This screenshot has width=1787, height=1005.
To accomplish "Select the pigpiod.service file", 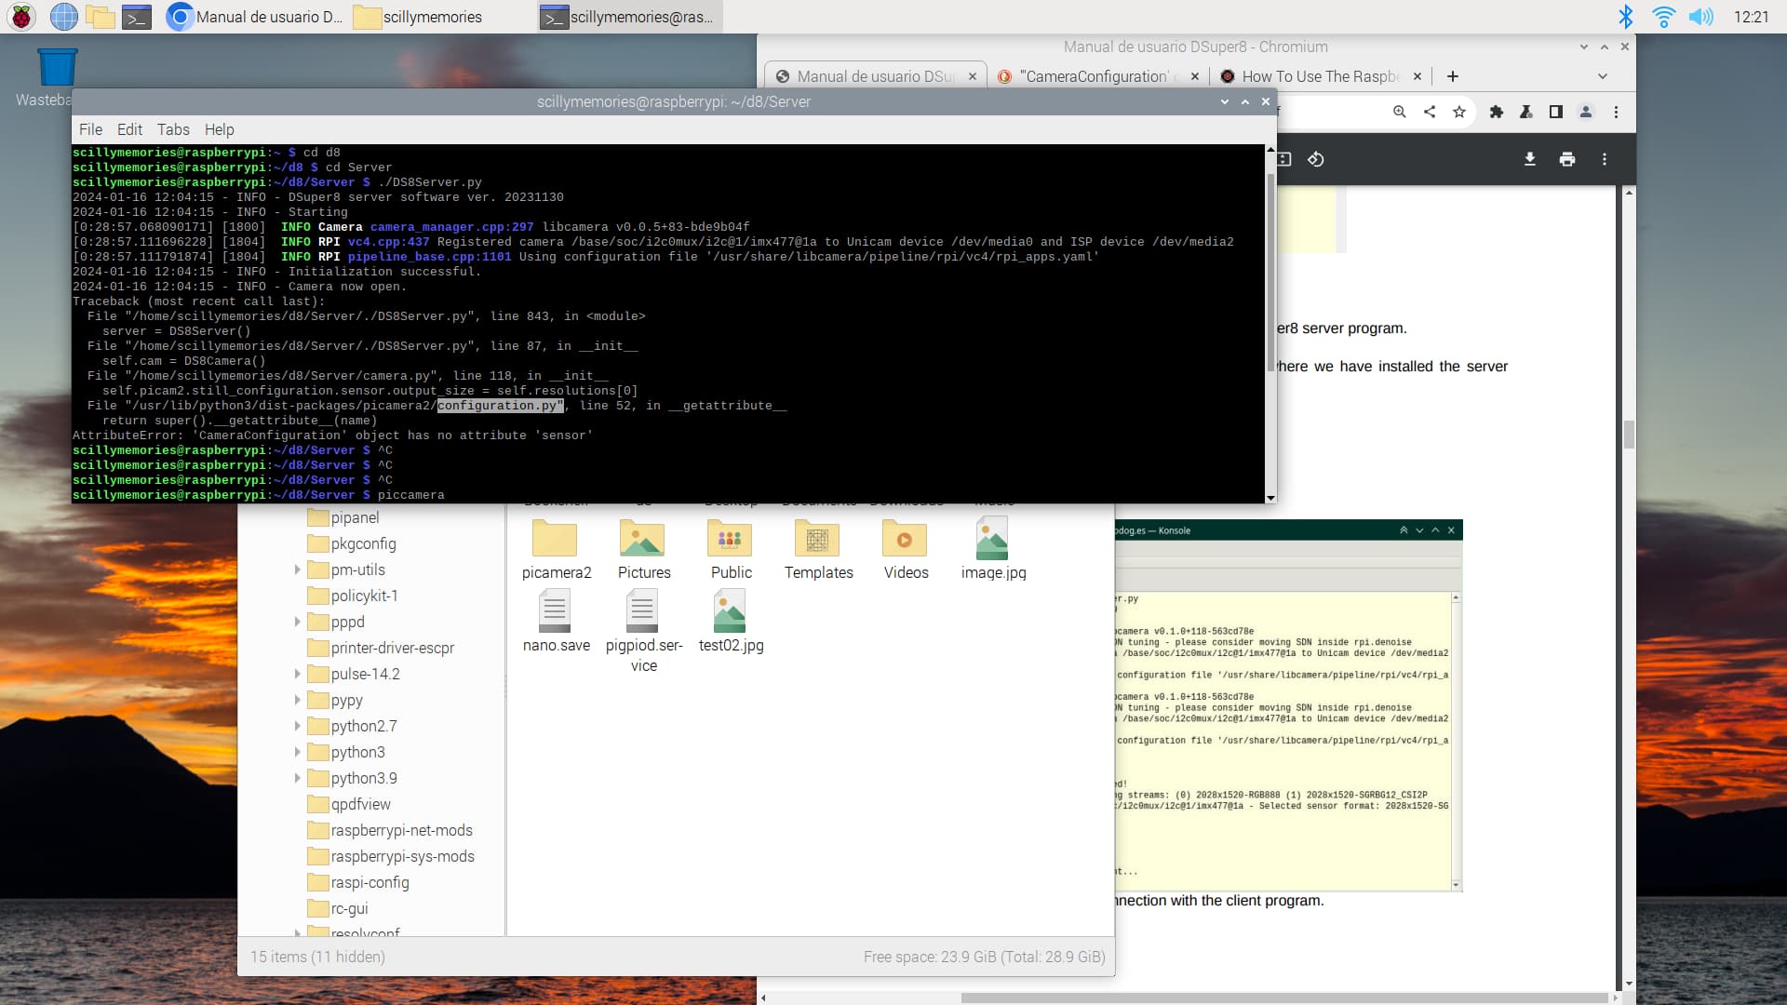I will (x=643, y=633).
